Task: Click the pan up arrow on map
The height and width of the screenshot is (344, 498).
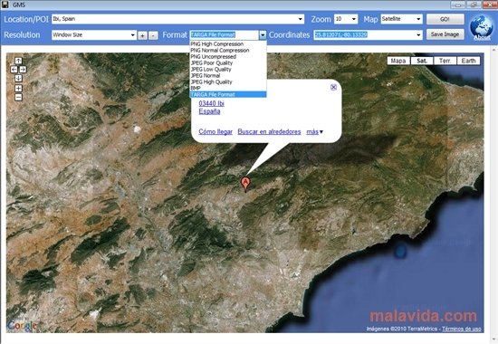Action: pyautogui.click(x=18, y=61)
